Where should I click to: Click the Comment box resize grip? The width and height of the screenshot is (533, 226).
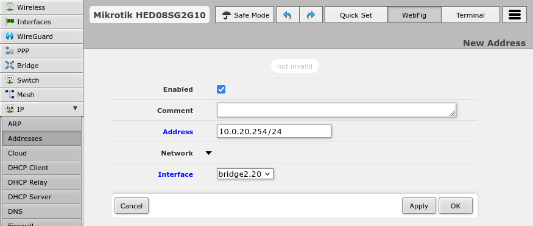452,114
